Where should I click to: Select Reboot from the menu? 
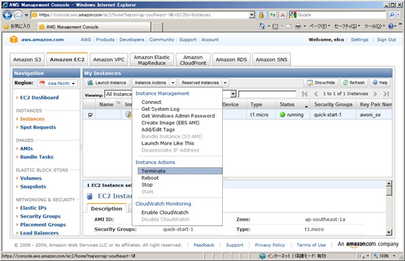point(150,178)
